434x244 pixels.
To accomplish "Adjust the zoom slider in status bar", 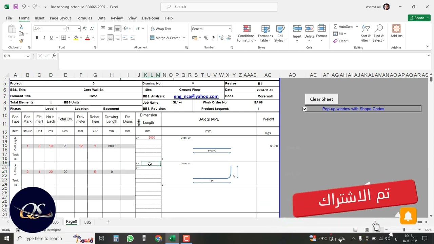I will (x=404, y=230).
